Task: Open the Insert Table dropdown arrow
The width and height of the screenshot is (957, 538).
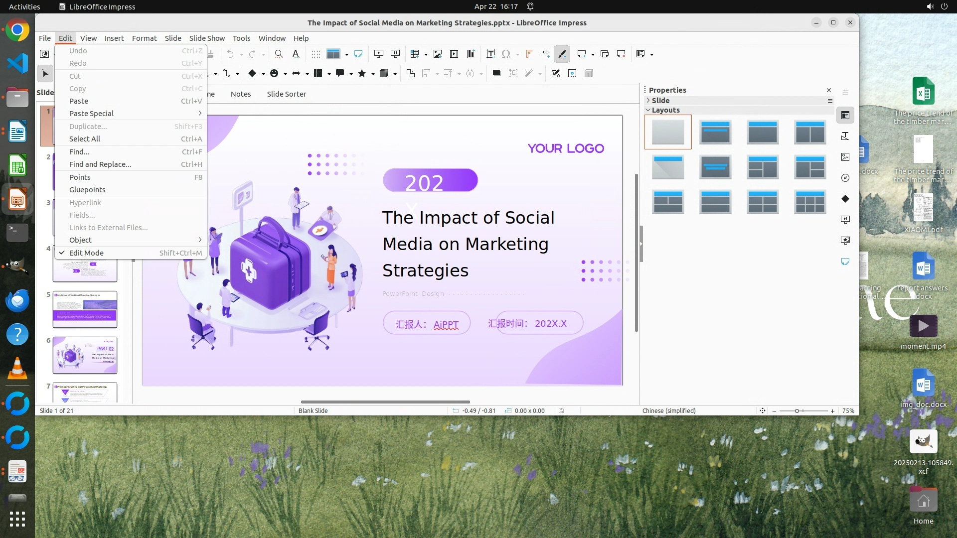Action: (426, 54)
